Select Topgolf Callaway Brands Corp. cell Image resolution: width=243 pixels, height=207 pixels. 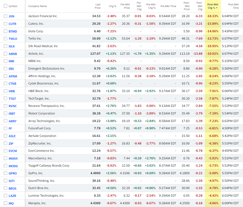click(x=49, y=166)
